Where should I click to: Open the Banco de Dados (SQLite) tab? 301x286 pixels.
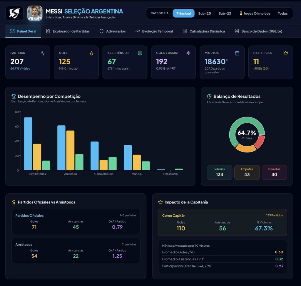pos(258,31)
